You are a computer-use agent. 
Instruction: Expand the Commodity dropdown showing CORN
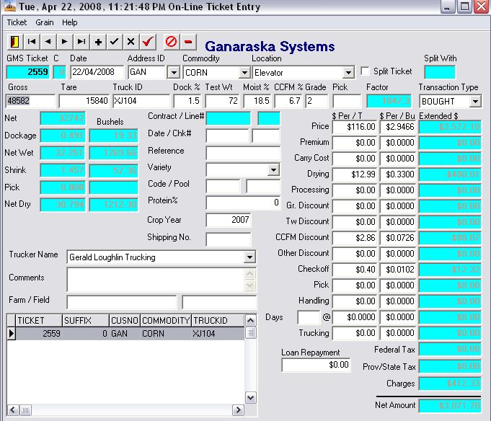pyautogui.click(x=244, y=72)
